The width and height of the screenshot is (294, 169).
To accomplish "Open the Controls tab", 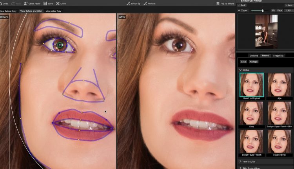I will coord(254,56).
